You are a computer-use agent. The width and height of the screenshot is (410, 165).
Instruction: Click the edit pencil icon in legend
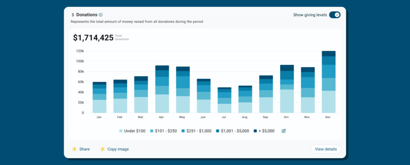(284, 131)
